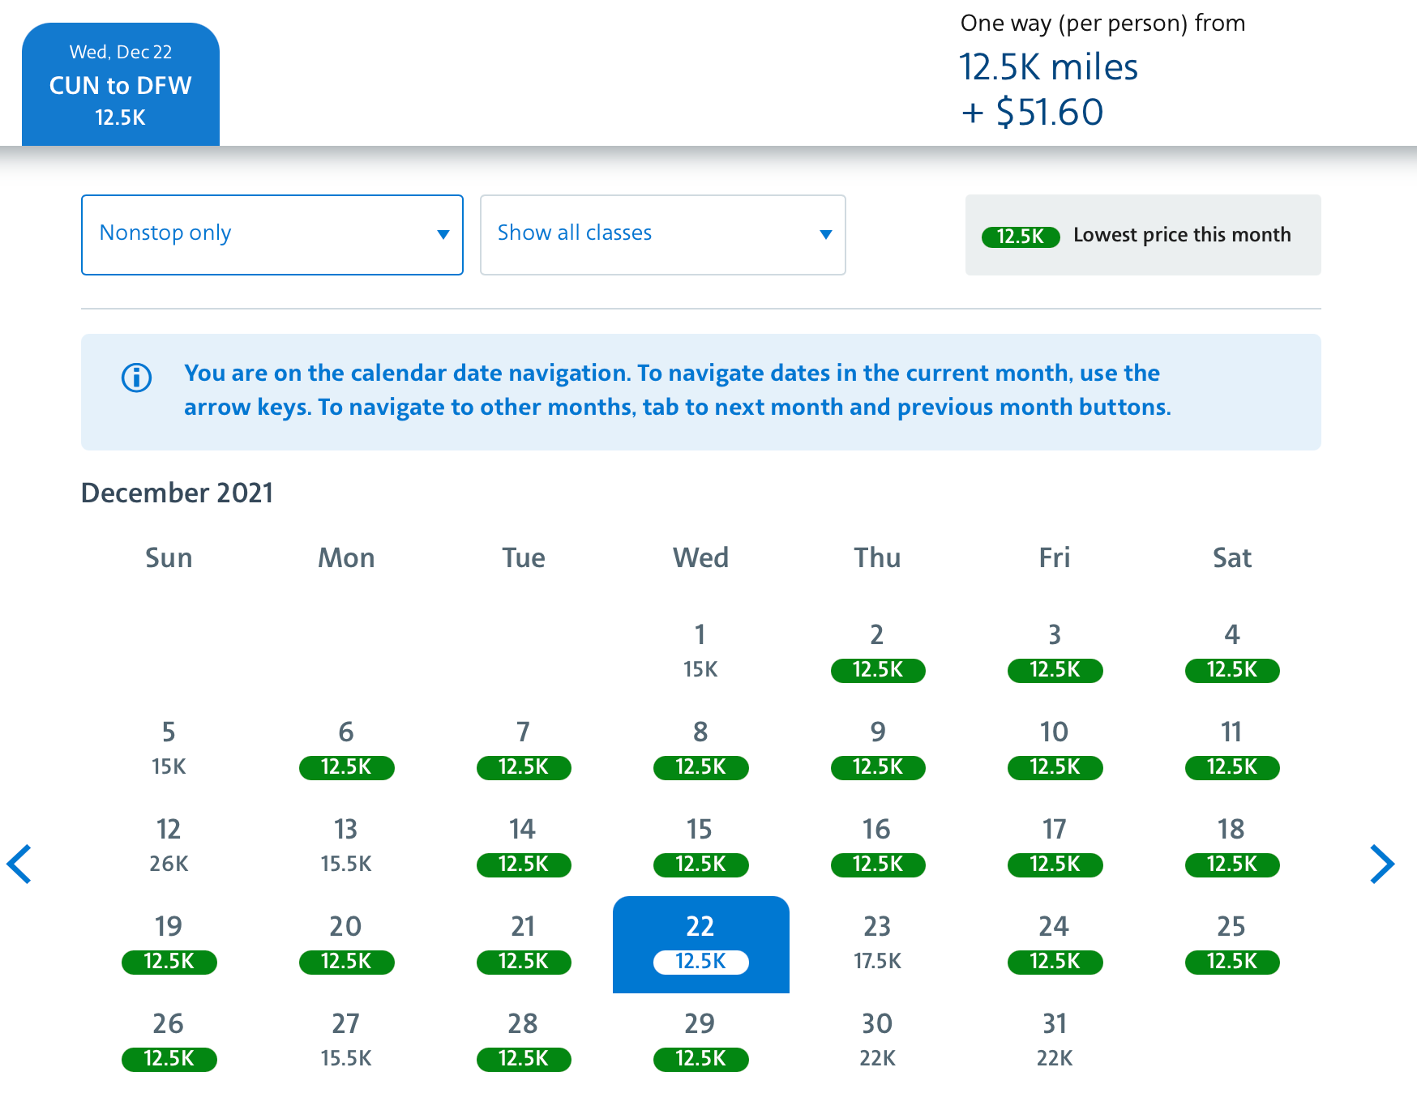This screenshot has width=1417, height=1110.
Task: Select December 31 showing 22K miles
Action: (1054, 1040)
